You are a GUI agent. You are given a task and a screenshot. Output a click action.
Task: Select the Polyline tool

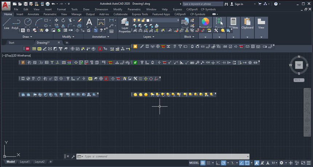16,24
